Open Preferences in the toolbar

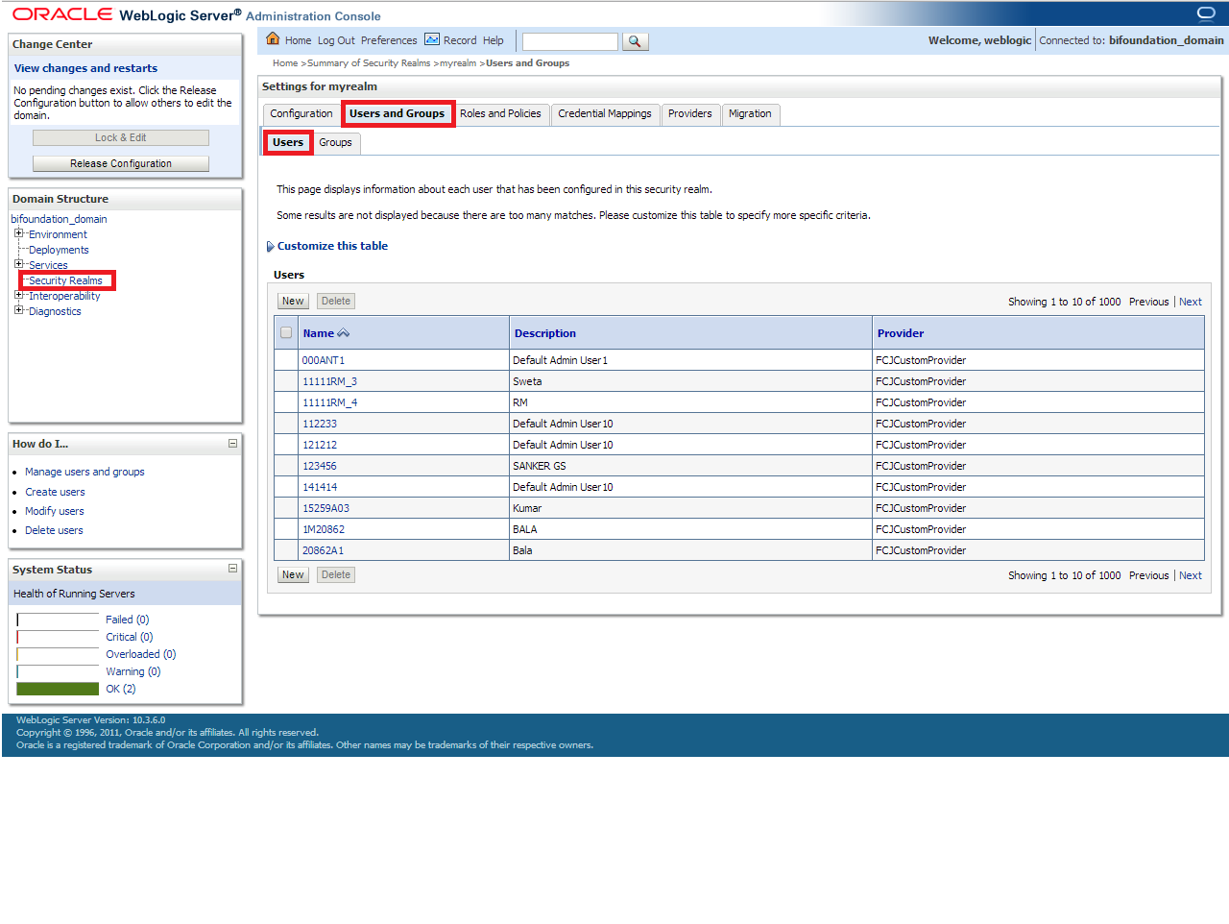pyautogui.click(x=389, y=40)
